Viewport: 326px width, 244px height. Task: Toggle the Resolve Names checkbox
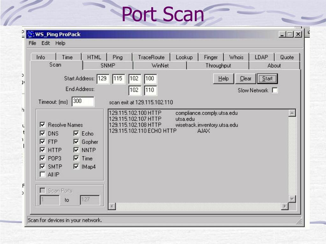[42, 125]
